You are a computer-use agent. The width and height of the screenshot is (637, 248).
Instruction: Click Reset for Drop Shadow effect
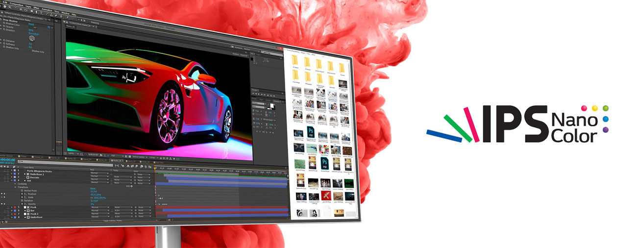(31, 24)
